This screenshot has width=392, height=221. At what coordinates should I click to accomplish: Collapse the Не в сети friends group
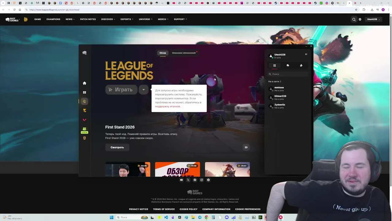[x=275, y=81]
